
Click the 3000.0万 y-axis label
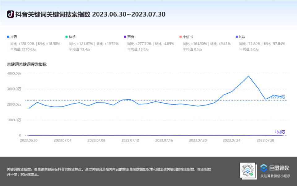pos(14,89)
